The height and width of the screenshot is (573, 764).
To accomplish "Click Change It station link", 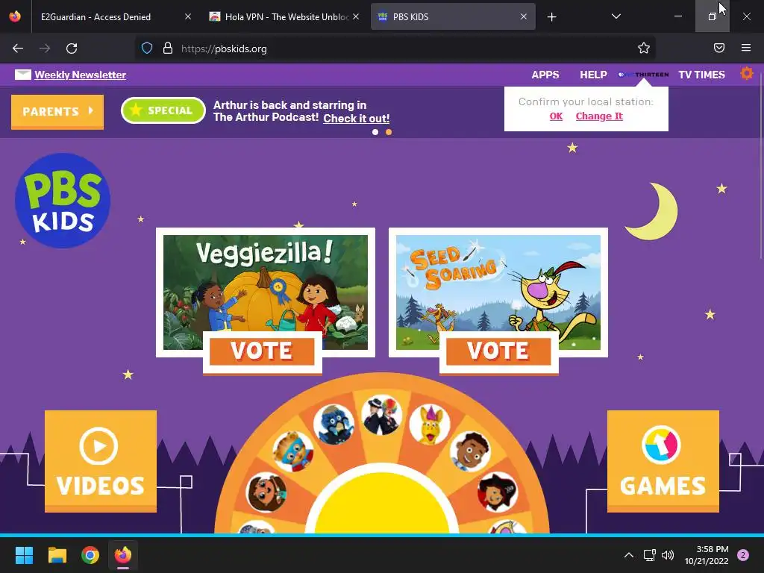I will point(599,116).
